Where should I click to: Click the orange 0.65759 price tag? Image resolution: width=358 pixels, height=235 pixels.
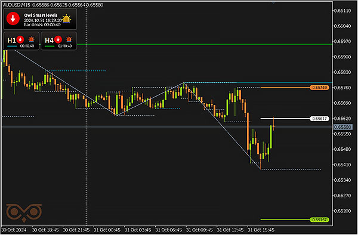coord(319,88)
